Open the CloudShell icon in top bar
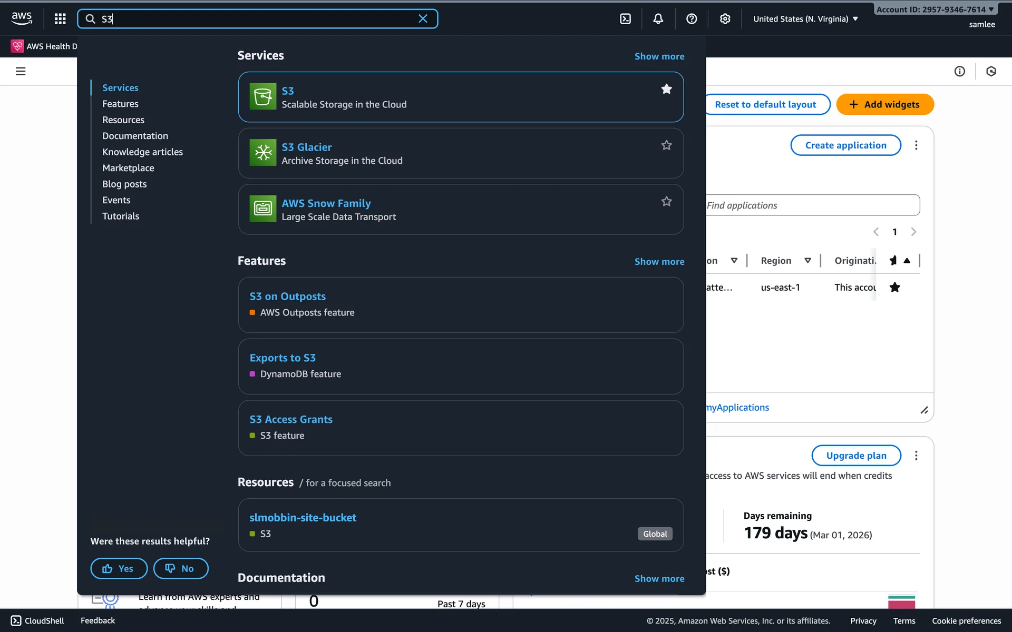 point(625,19)
